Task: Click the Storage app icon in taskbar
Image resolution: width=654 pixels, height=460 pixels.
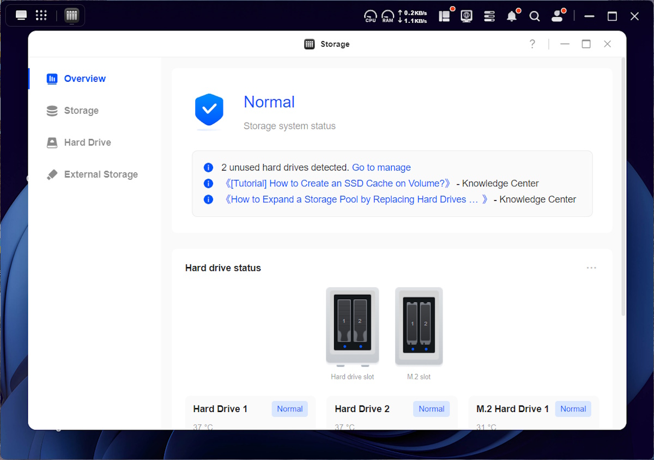Action: pyautogui.click(x=71, y=15)
